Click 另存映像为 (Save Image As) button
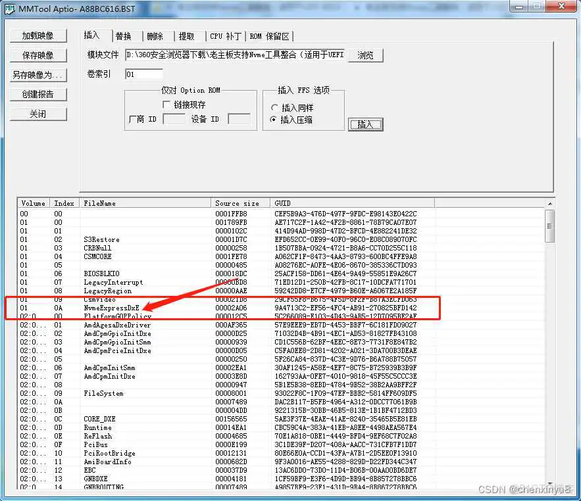 click(38, 75)
